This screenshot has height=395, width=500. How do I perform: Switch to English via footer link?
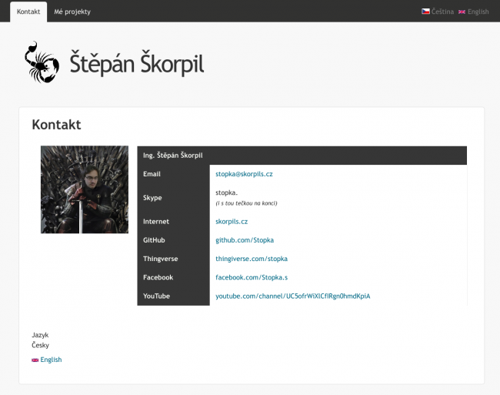pyautogui.click(x=51, y=360)
